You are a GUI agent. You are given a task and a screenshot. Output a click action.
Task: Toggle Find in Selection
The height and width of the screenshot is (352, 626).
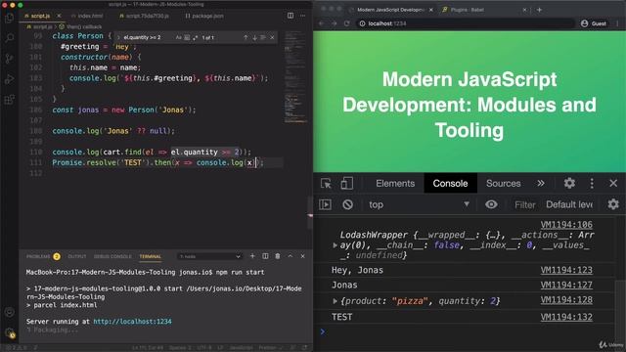[263, 37]
